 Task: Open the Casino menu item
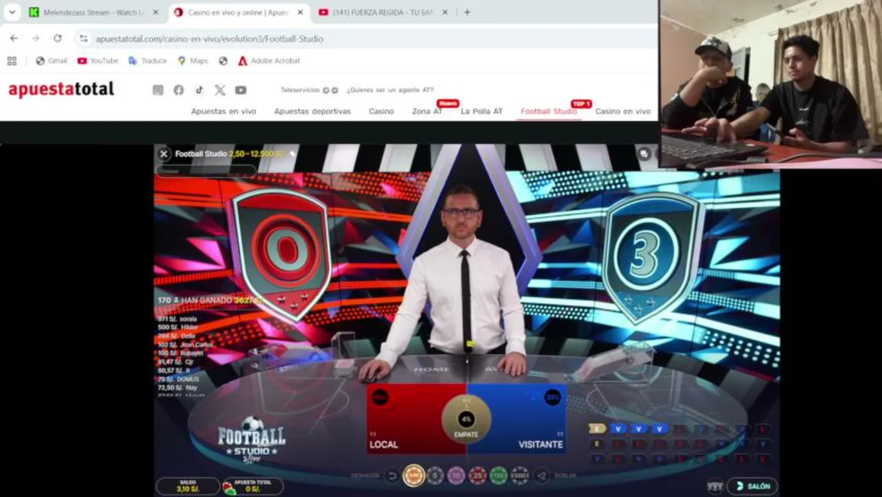click(x=381, y=111)
